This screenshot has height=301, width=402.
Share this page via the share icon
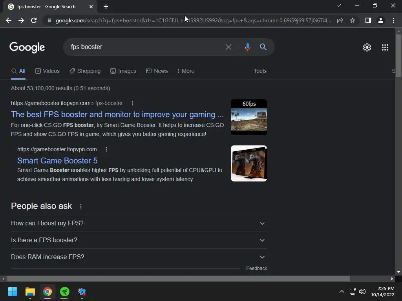pyautogui.click(x=340, y=20)
